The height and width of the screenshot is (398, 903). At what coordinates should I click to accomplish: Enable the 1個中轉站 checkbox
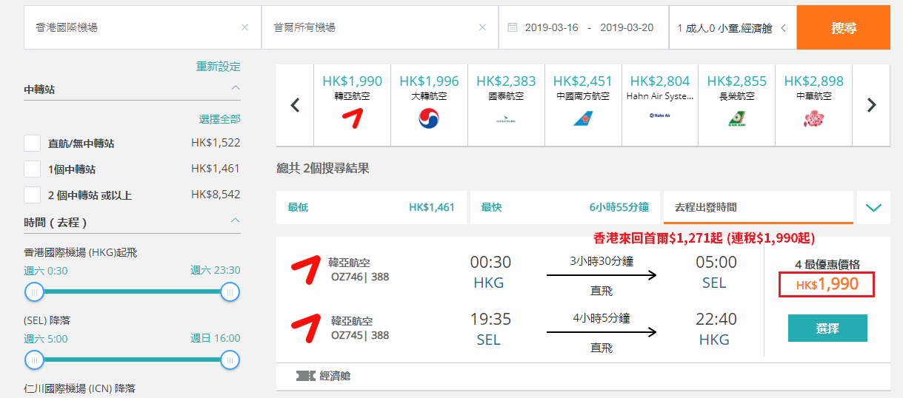(32, 169)
